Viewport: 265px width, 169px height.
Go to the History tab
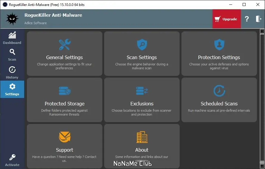coord(12,73)
